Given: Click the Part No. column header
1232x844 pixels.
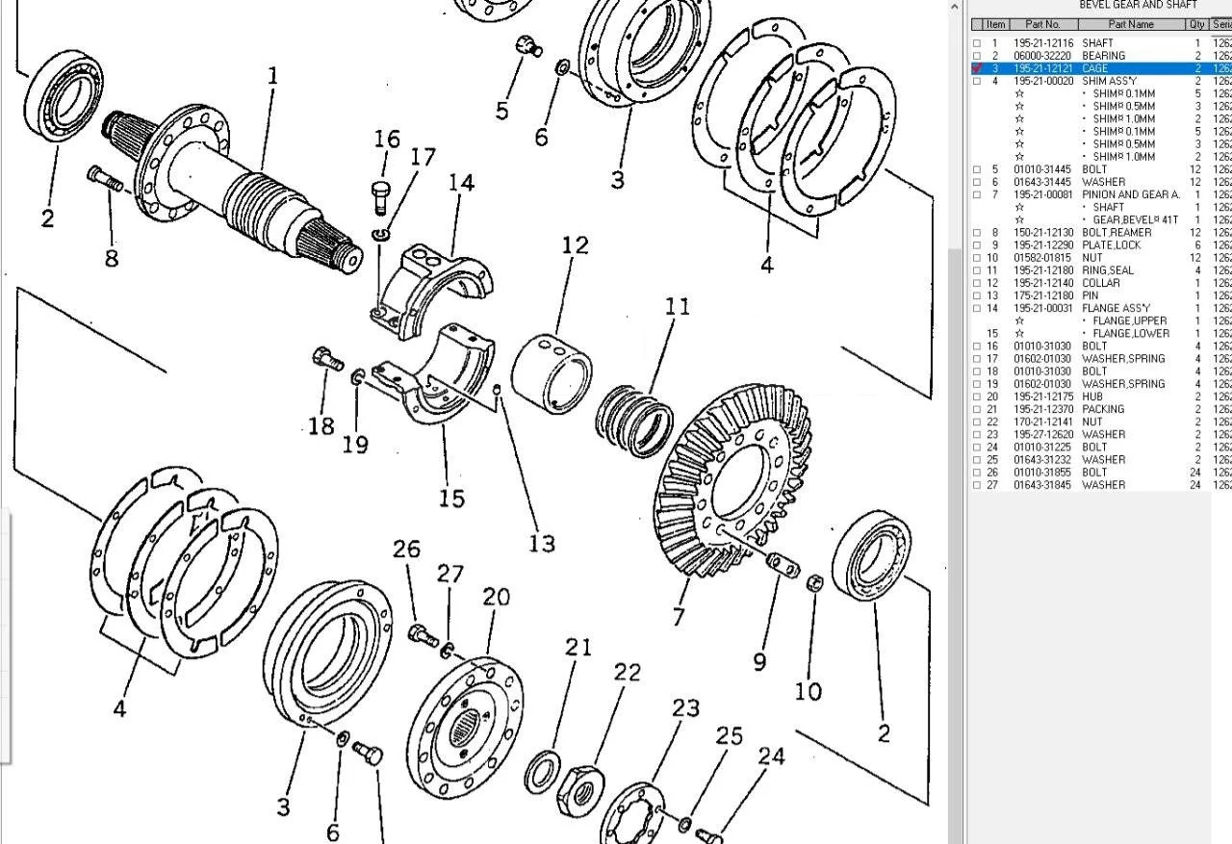Looking at the screenshot, I should click(1042, 24).
